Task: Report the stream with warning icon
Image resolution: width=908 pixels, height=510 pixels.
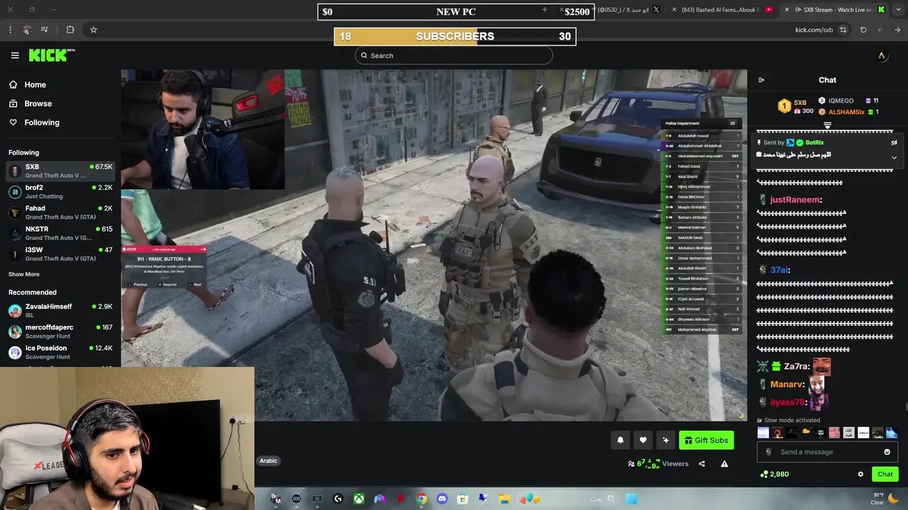Action: click(724, 464)
